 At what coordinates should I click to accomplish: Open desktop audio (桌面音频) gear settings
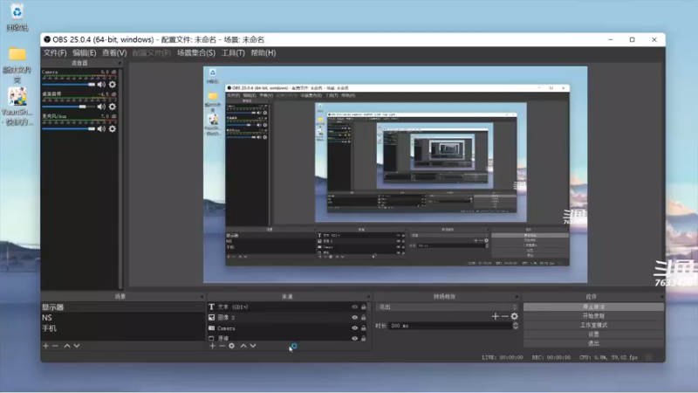(x=113, y=107)
